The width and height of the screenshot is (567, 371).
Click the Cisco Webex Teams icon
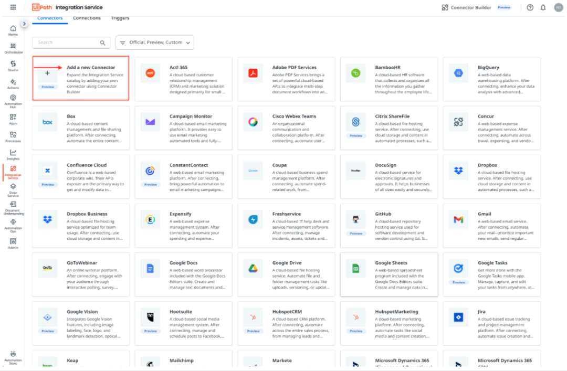(x=253, y=122)
